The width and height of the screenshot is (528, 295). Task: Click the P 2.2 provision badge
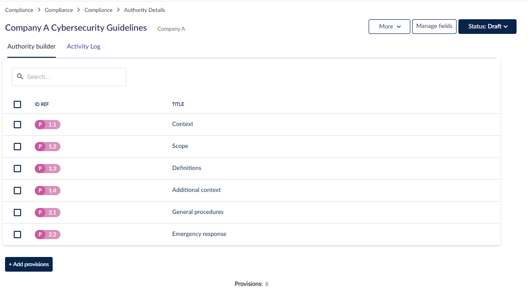coord(48,235)
